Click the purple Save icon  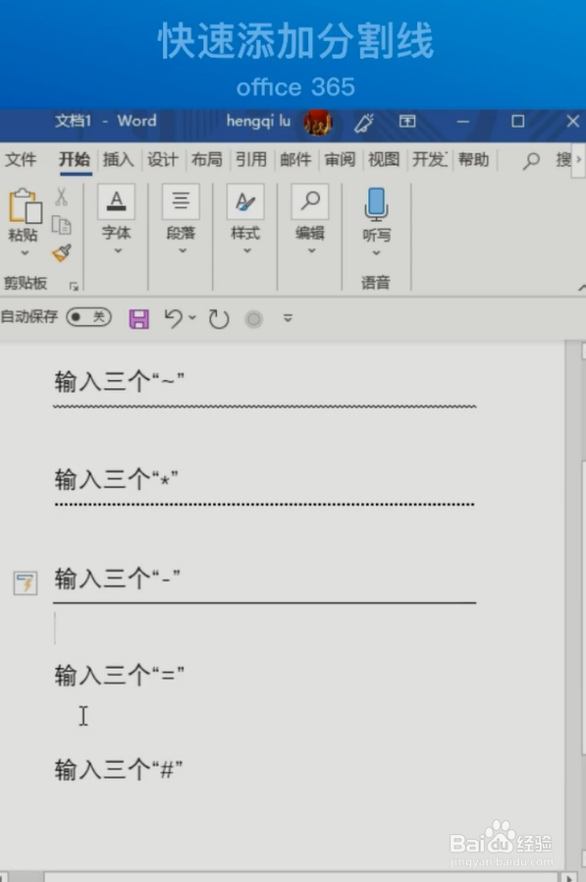point(139,319)
